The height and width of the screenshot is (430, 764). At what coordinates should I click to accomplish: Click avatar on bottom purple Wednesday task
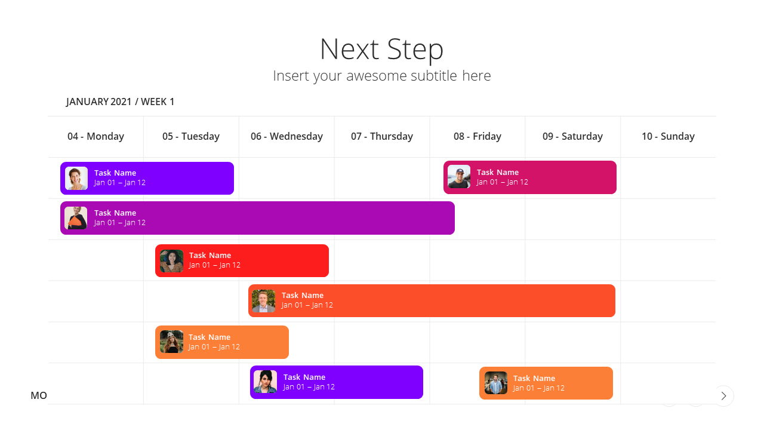[265, 382]
